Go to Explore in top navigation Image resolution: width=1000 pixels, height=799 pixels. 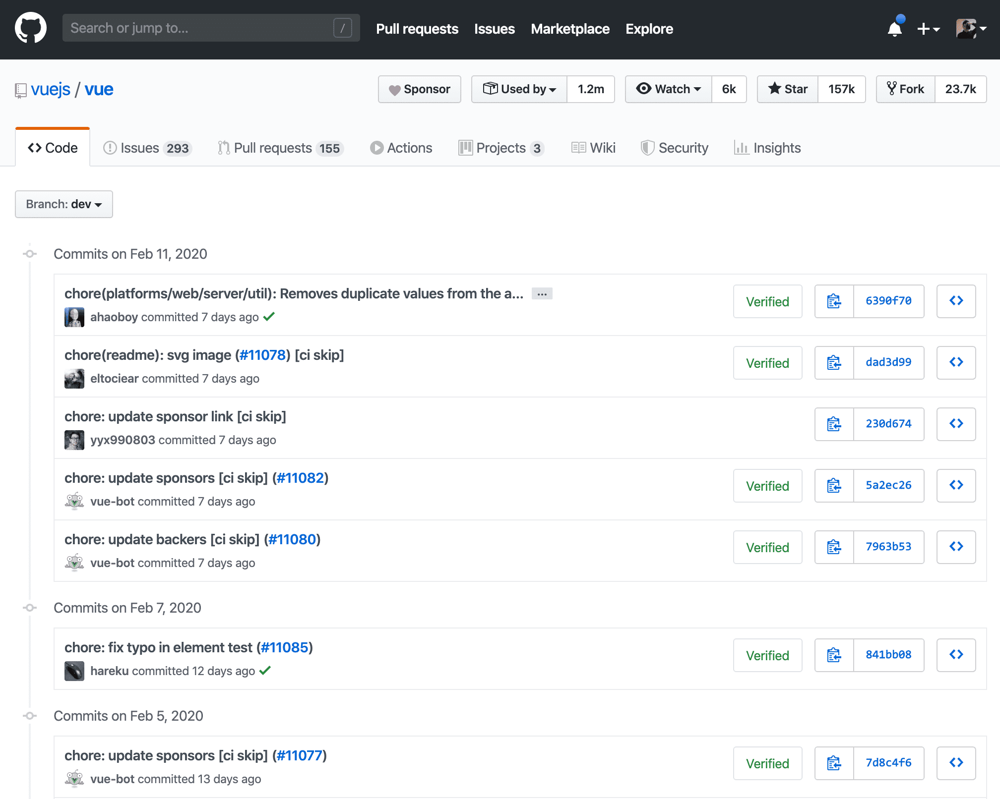[649, 29]
